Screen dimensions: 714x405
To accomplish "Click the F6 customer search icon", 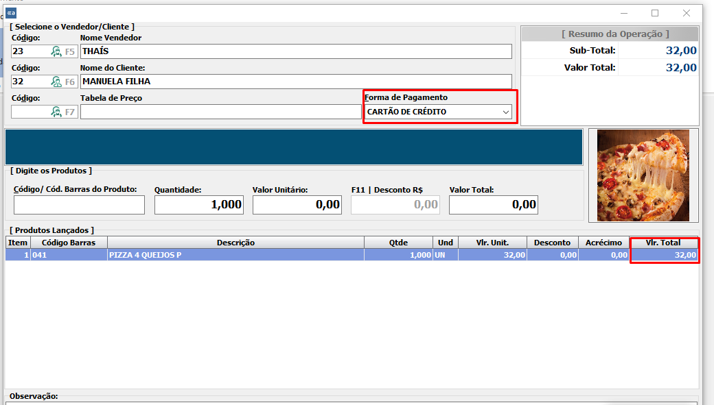I will 56,82.
